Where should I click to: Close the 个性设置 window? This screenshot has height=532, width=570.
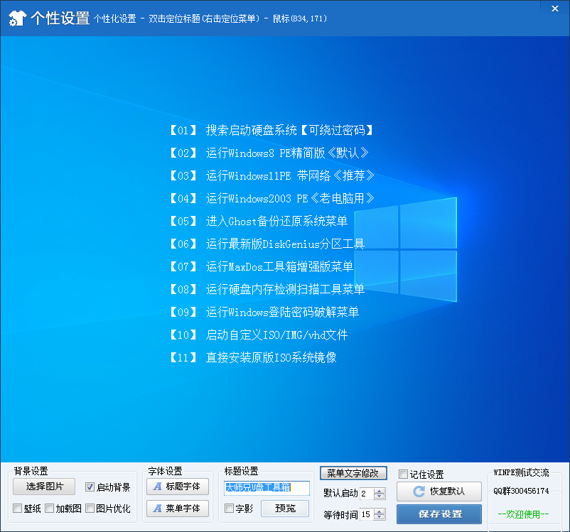(x=555, y=9)
